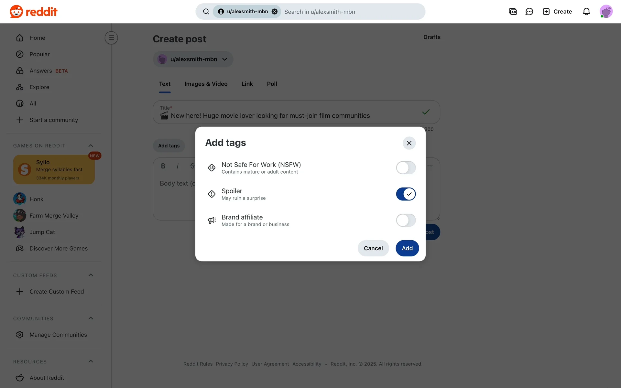Open the chat messages icon
Screen dimensions: 621x388
pos(529,12)
